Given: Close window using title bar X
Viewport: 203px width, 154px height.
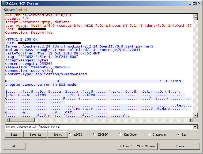Looking at the screenshot, I should tap(199, 3).
